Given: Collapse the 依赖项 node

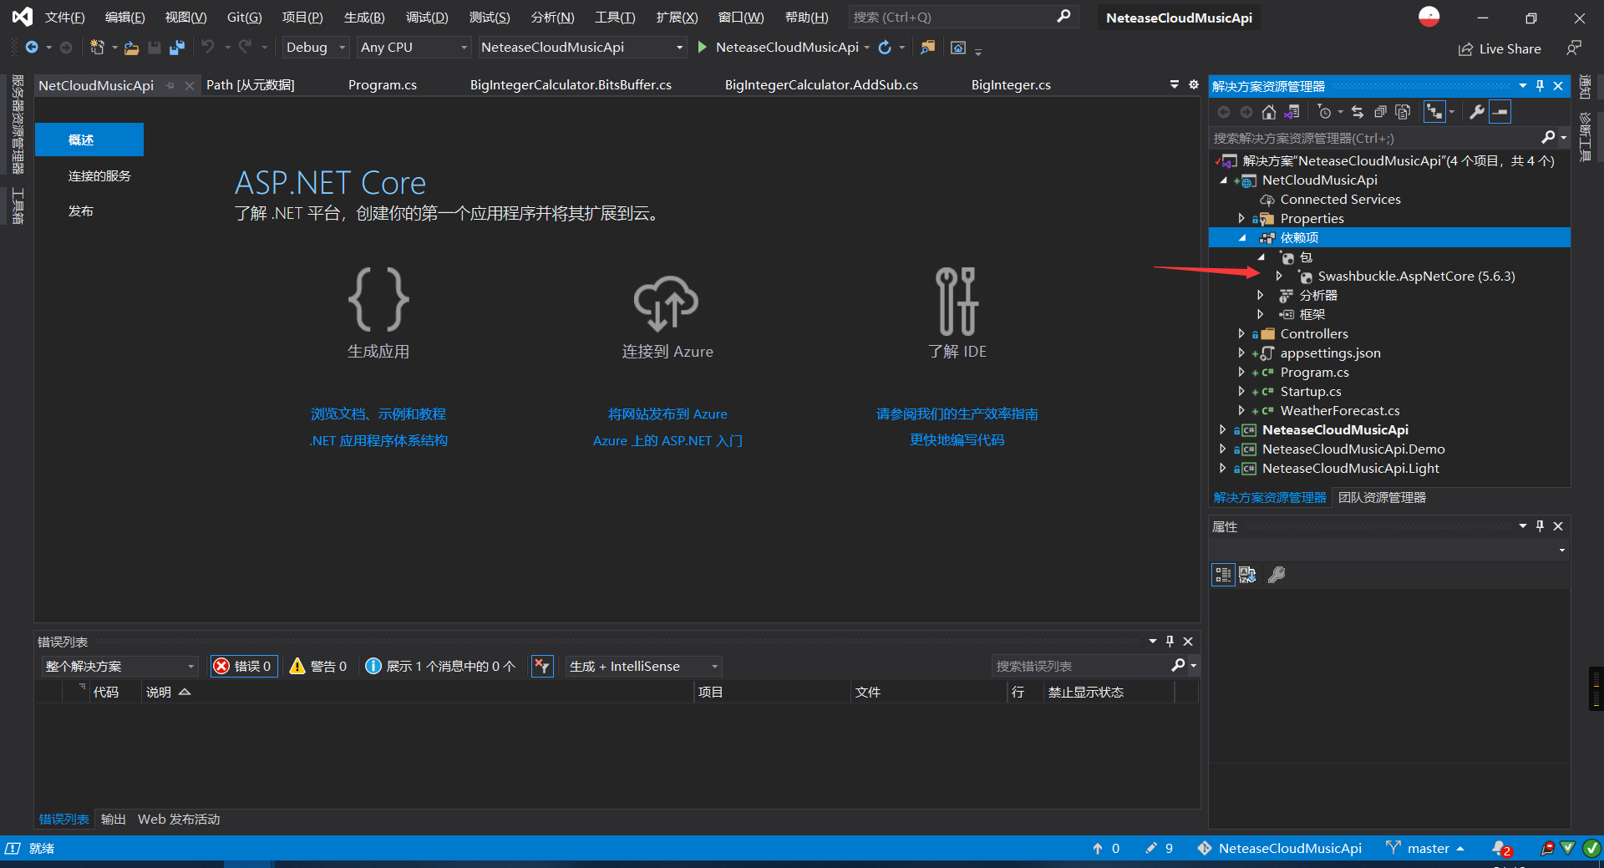Looking at the screenshot, I should (1242, 237).
